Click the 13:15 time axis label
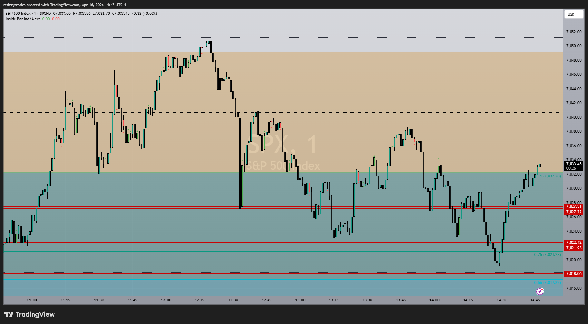 334,300
